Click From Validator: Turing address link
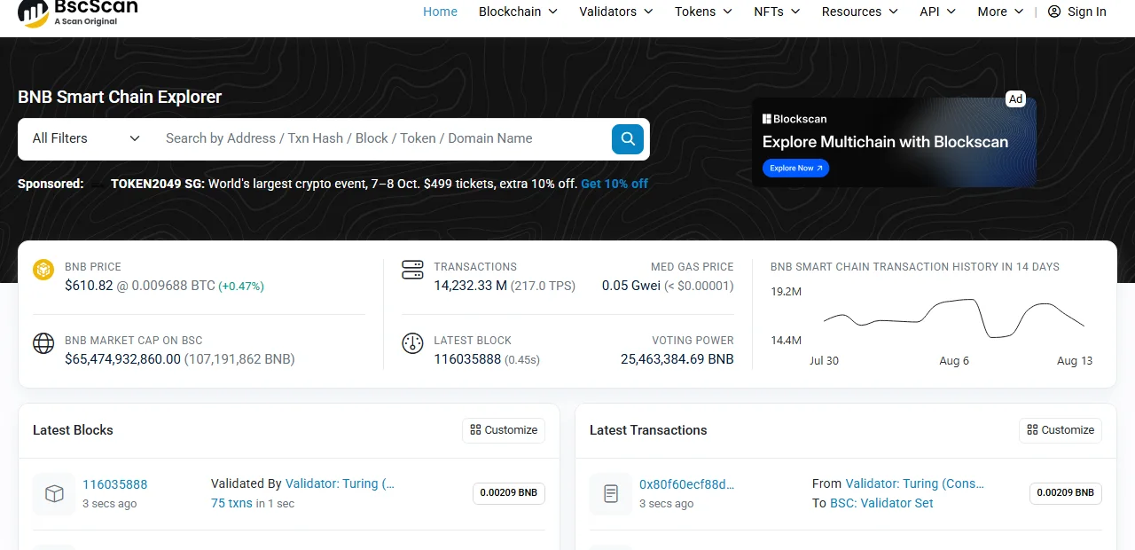Image resolution: width=1135 pixels, height=550 pixels. 915,483
